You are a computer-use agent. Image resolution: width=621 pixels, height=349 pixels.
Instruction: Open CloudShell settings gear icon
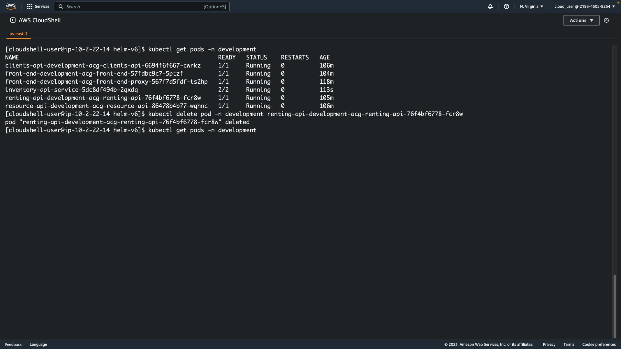[x=606, y=20]
